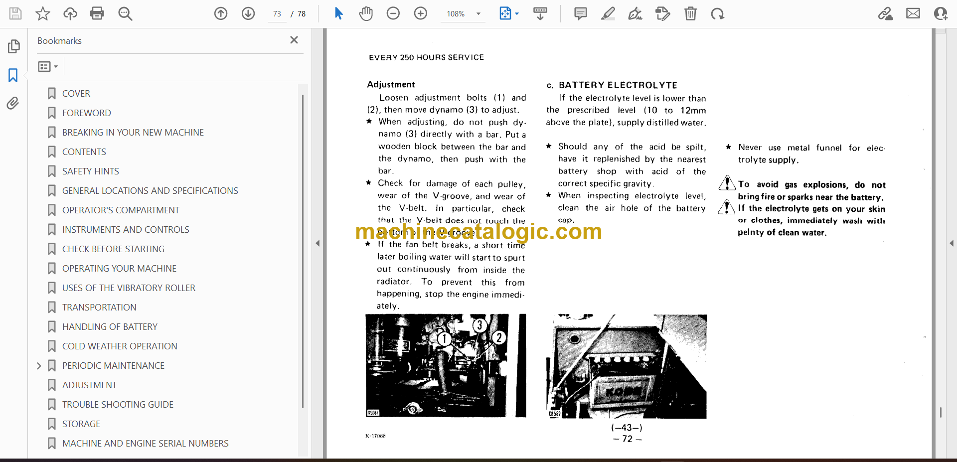Select the highlight text pen
Image resolution: width=957 pixels, height=462 pixels.
click(608, 13)
